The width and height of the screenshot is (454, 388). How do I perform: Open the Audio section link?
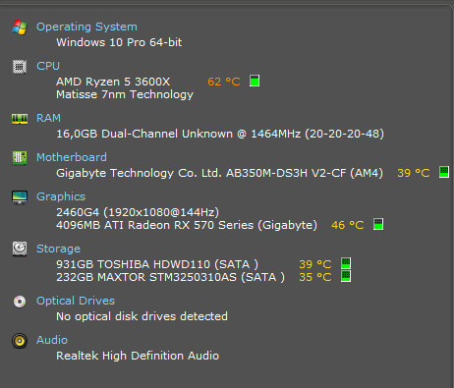[x=52, y=340]
